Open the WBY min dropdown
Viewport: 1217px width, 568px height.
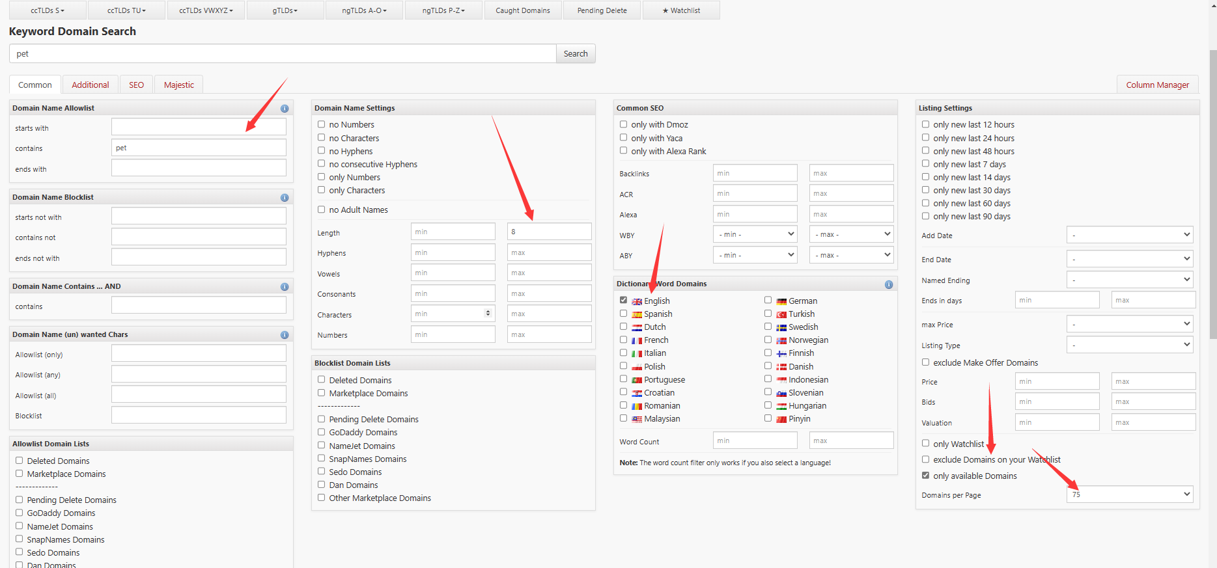pyautogui.click(x=755, y=234)
